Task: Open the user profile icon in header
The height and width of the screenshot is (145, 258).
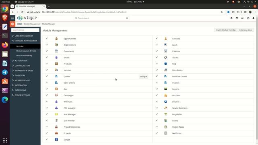Action: tap(254, 18)
